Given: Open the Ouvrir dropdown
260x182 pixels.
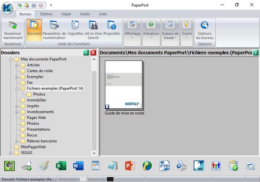Looking at the screenshot, I should coord(187,32).
